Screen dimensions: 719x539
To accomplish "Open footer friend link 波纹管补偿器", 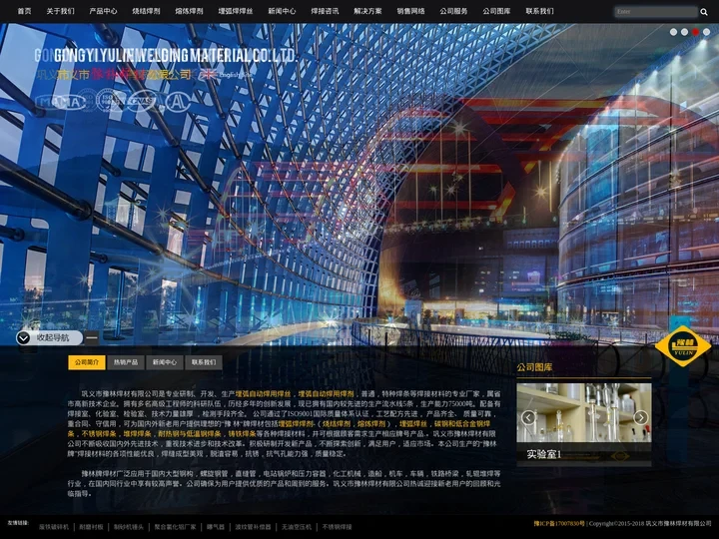I will [x=253, y=527].
